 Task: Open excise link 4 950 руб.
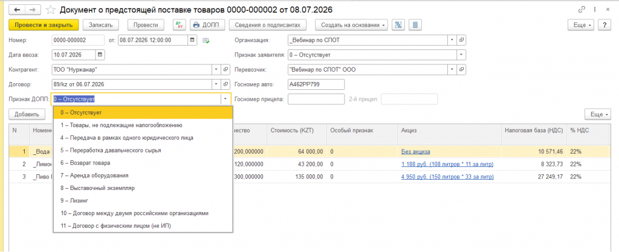[x=447, y=177]
